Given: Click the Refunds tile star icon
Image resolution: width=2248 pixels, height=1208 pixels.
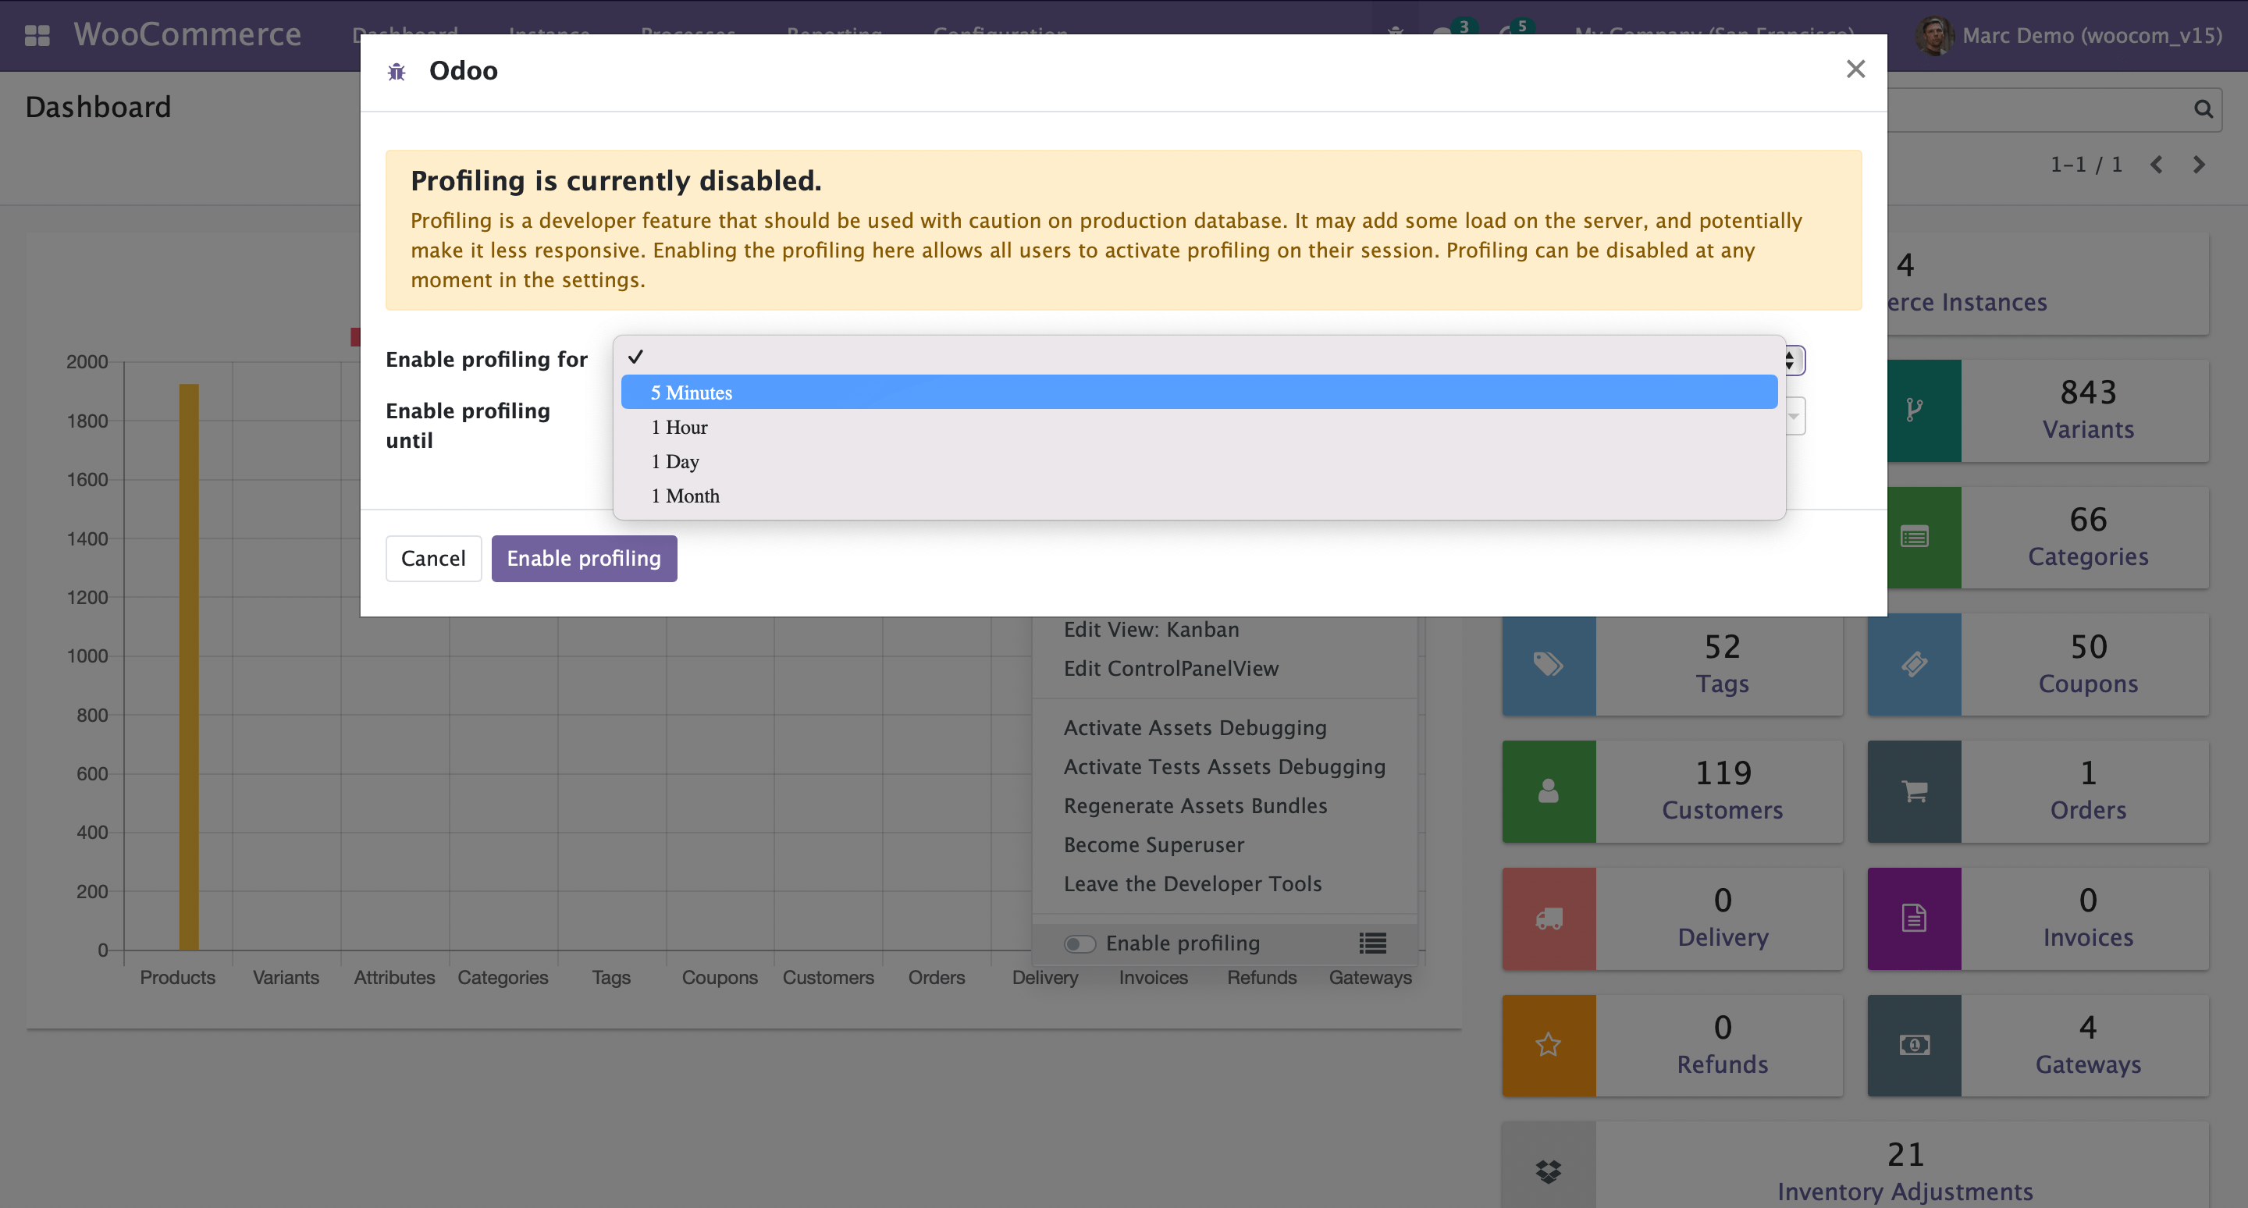Looking at the screenshot, I should [1548, 1045].
